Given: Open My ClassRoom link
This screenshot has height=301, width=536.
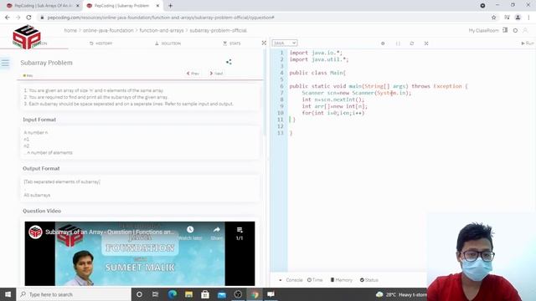Looking at the screenshot, I should 484,30.
